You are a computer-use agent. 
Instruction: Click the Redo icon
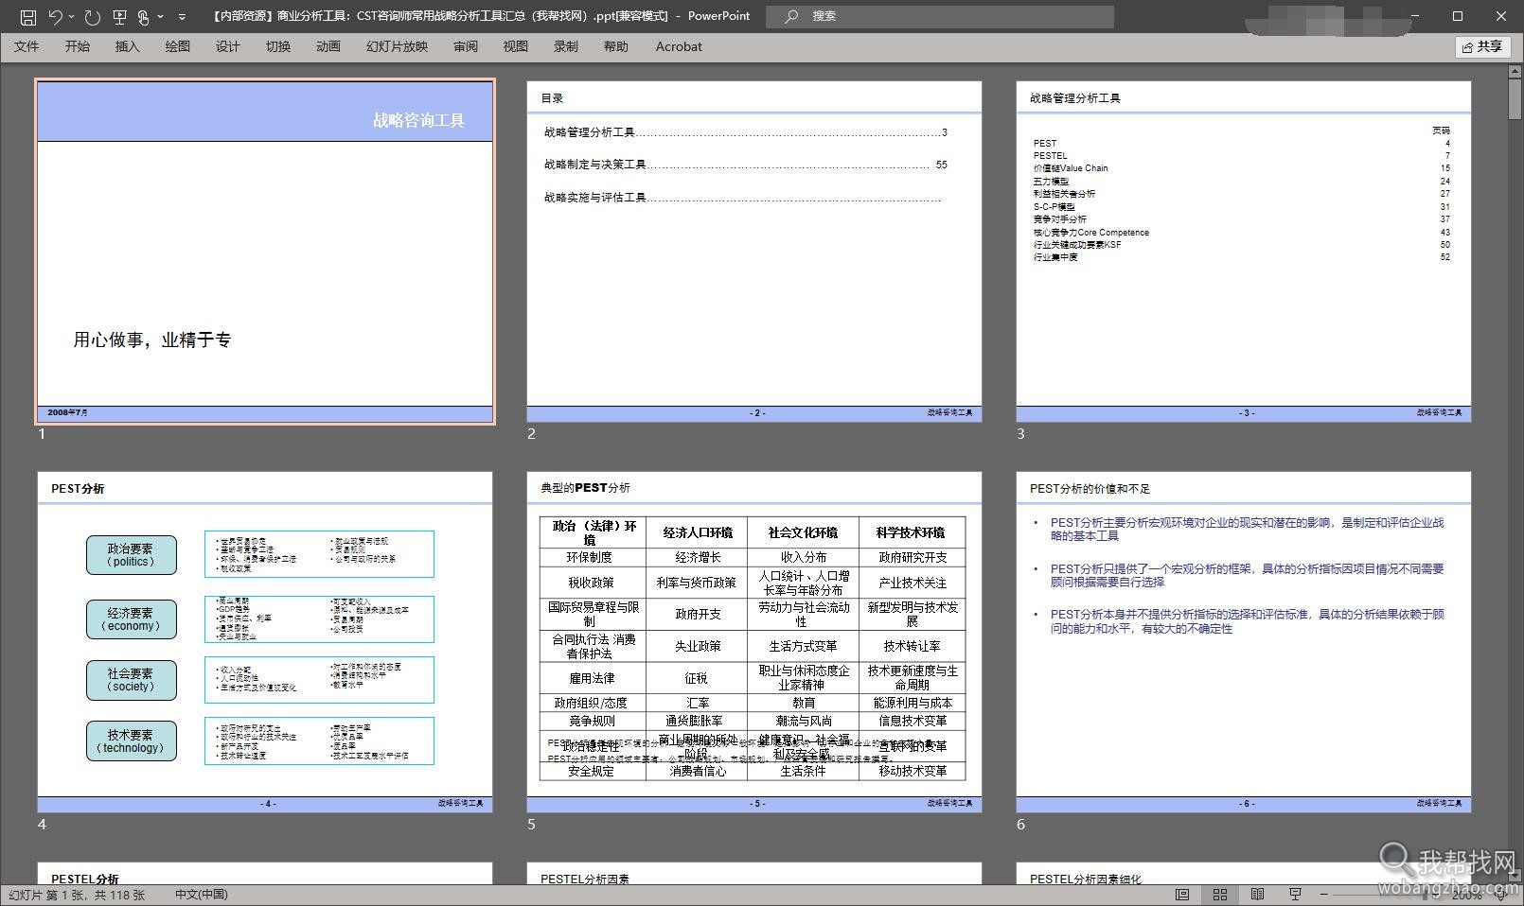(x=91, y=16)
